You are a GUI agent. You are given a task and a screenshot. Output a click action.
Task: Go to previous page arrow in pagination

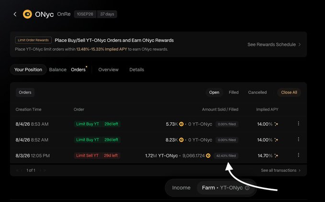pos(22,170)
